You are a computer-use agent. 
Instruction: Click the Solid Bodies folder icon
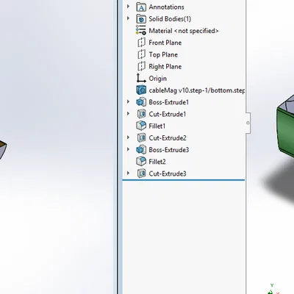tap(141, 19)
